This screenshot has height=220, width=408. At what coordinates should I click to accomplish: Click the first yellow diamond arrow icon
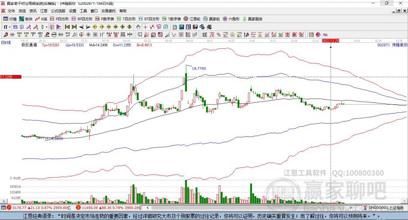pos(95,27)
